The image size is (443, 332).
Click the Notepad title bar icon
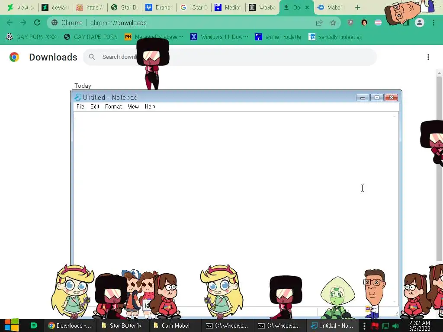(78, 97)
